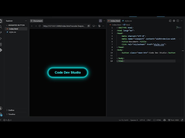Open Explorer panel more actions menu
The image size is (185, 138).
[x=26, y=21]
